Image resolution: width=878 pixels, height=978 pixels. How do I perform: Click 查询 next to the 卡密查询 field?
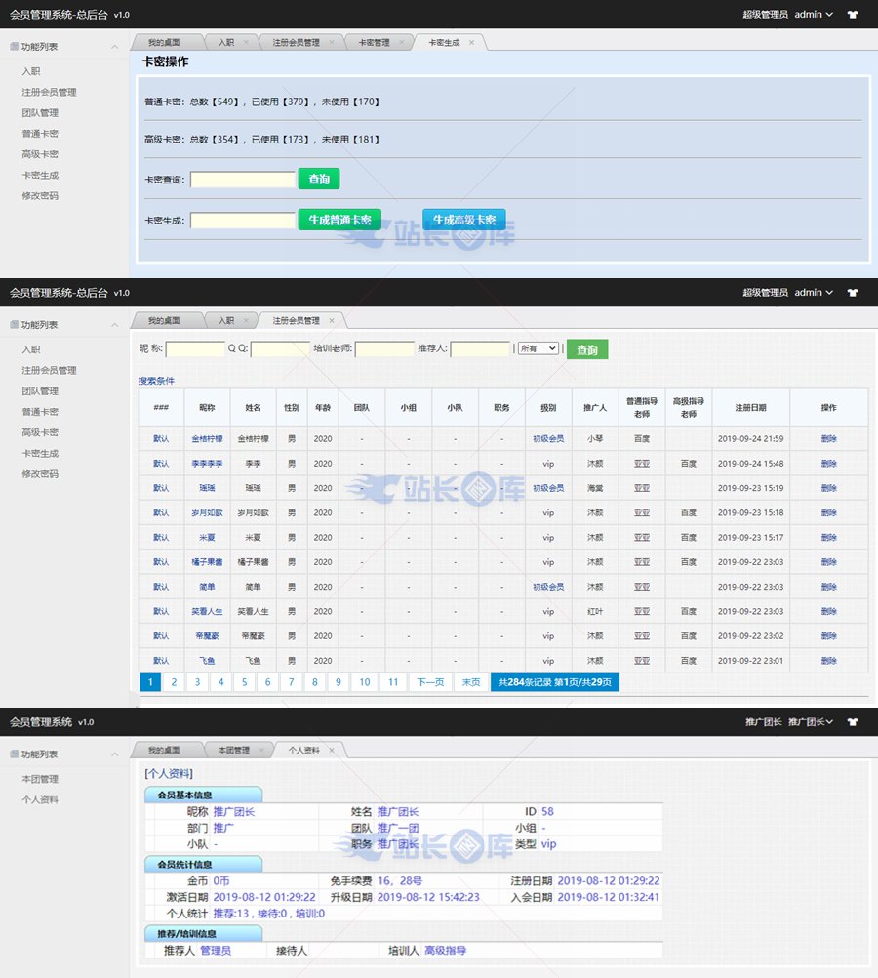point(319,179)
